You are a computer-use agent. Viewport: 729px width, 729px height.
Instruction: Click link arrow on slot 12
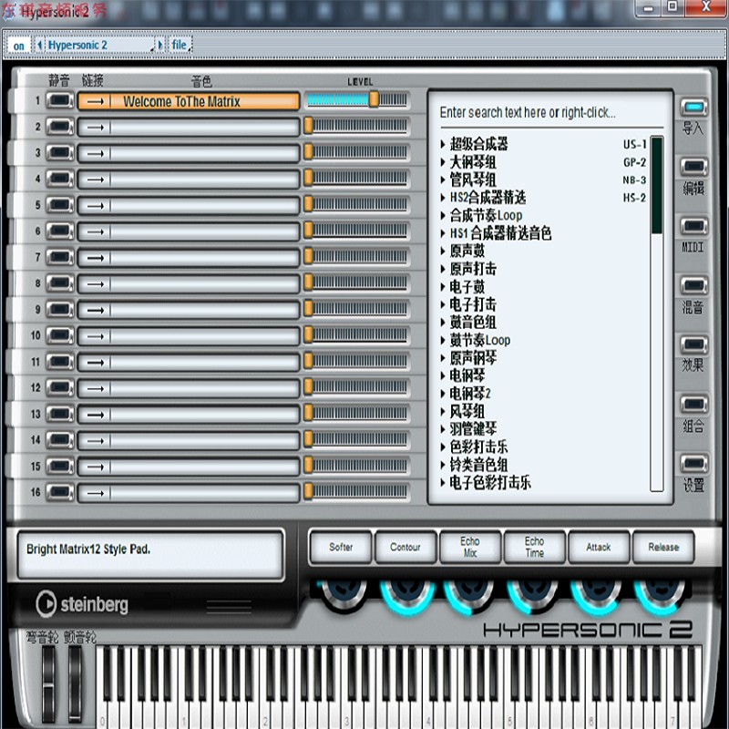click(95, 389)
